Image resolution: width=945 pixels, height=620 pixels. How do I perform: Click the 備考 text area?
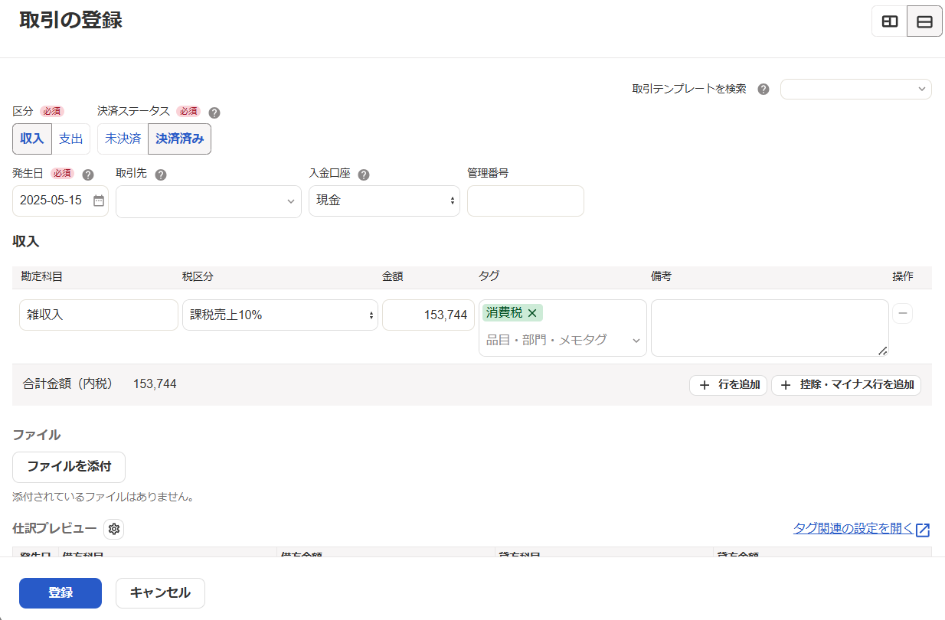[x=770, y=328]
